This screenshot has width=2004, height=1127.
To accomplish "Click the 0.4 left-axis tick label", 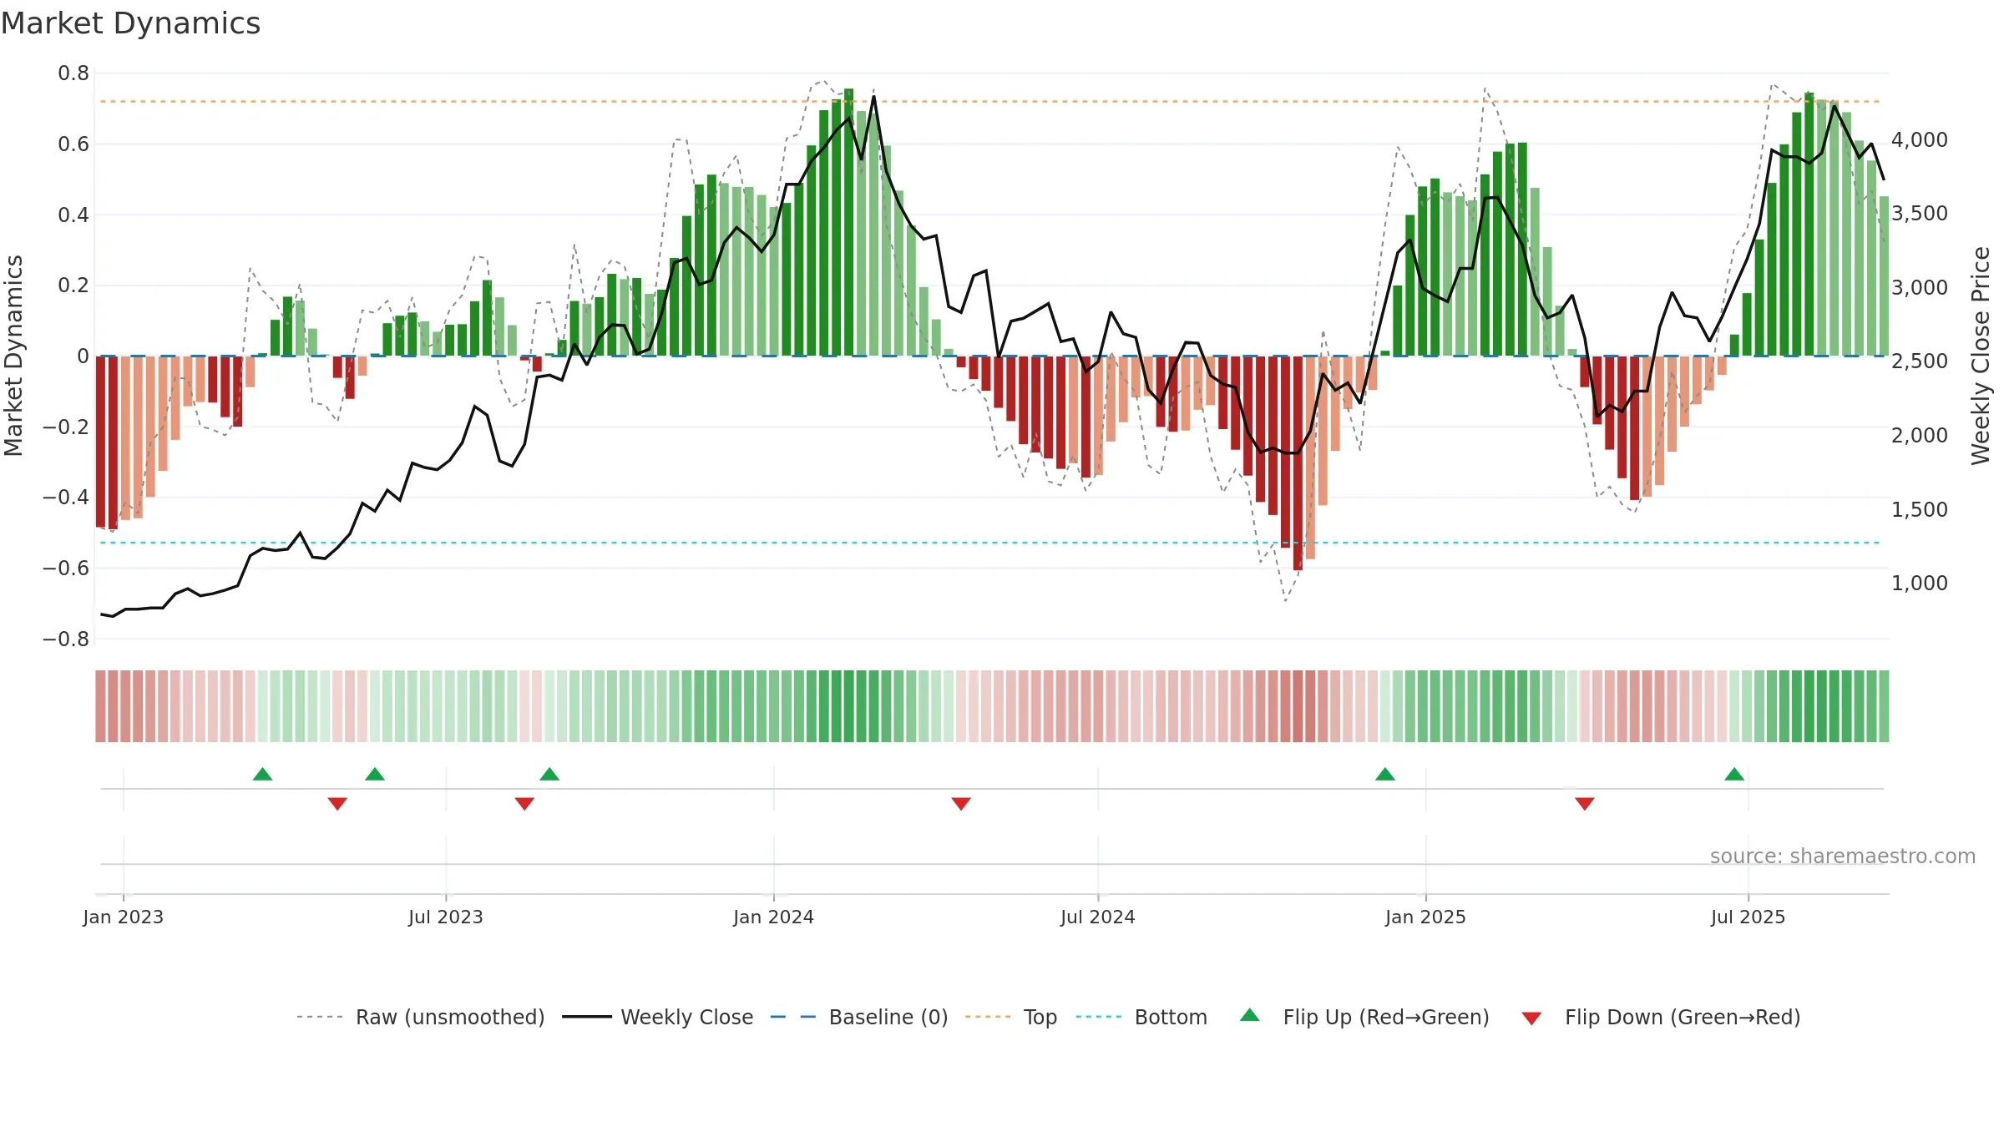I will [x=73, y=215].
